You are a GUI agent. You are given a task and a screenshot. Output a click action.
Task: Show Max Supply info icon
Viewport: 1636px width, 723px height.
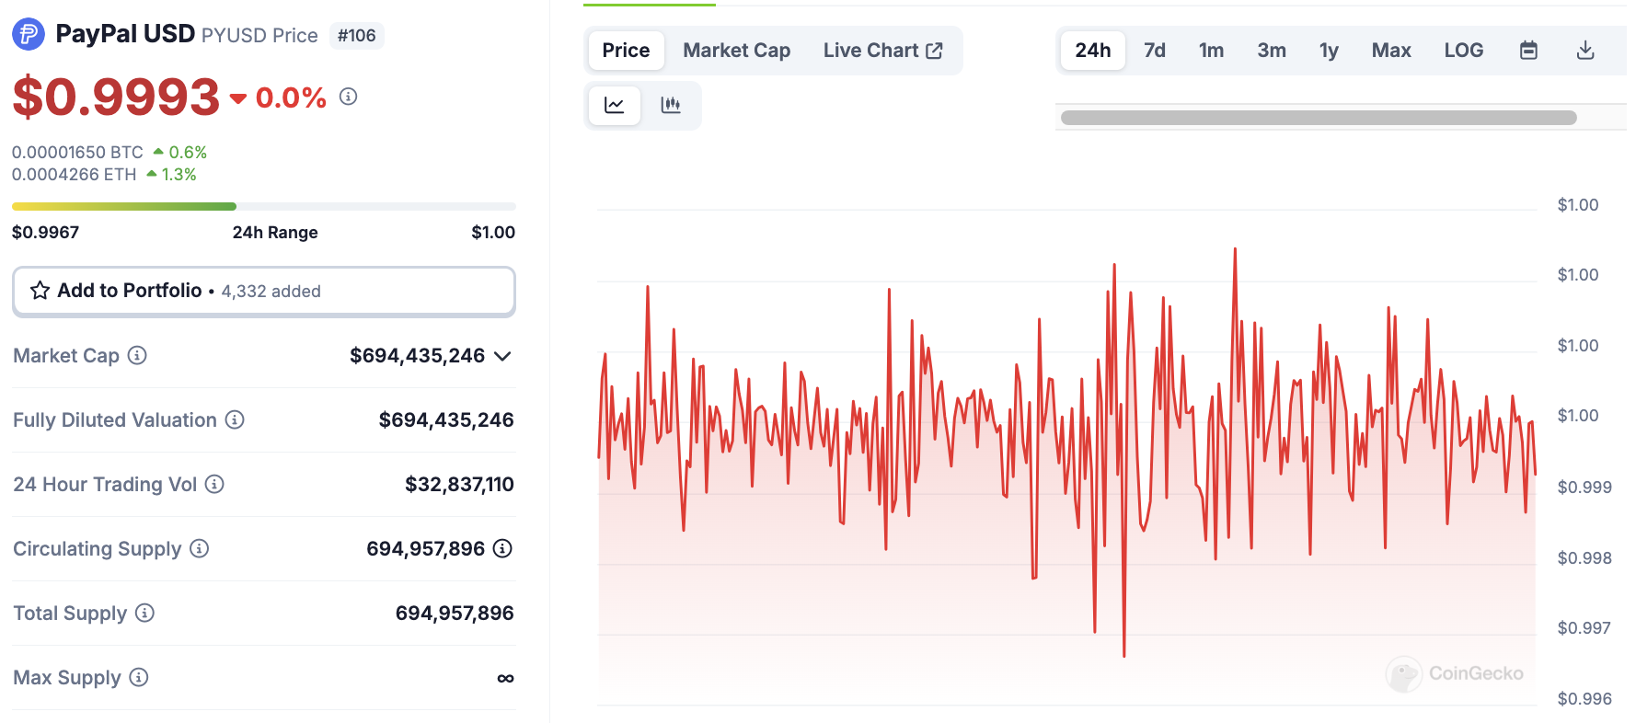[139, 677]
